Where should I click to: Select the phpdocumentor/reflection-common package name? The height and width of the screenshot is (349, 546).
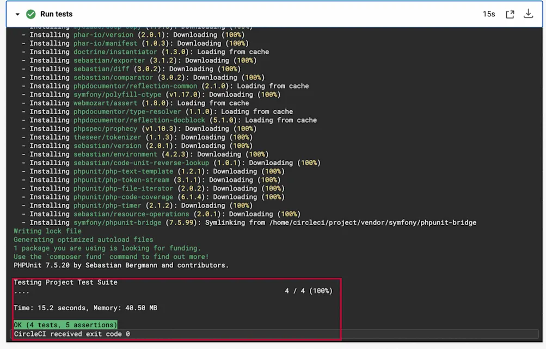(135, 86)
